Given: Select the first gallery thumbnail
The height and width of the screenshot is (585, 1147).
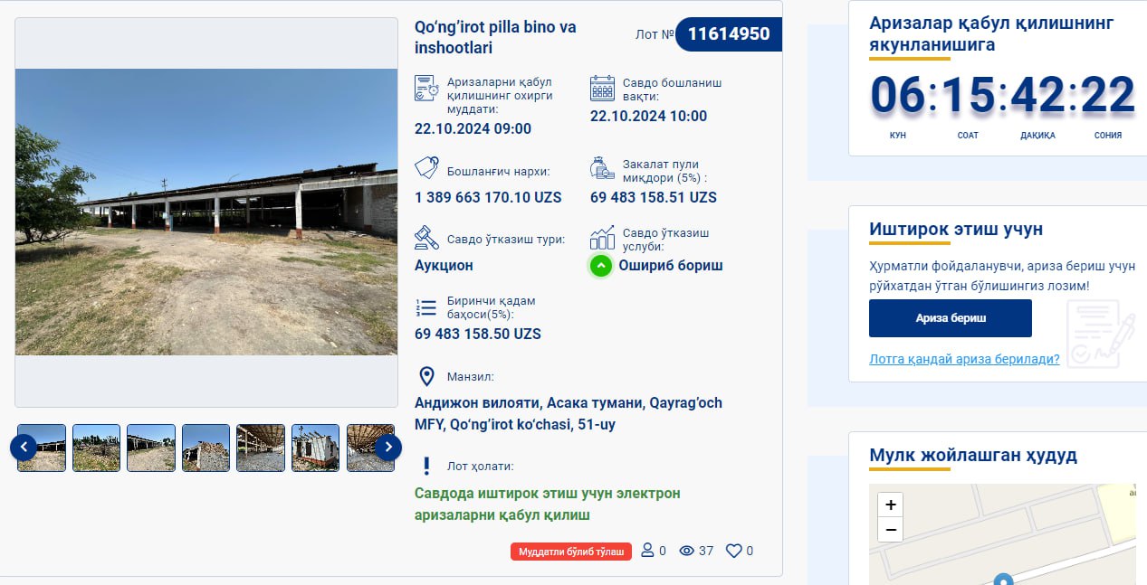Looking at the screenshot, I should tap(42, 448).
